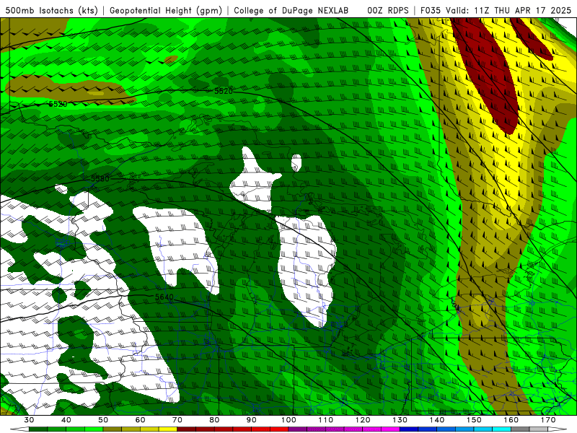577x433 pixels.
Task: Click the 80 value on the color scale
Action: 214,420
